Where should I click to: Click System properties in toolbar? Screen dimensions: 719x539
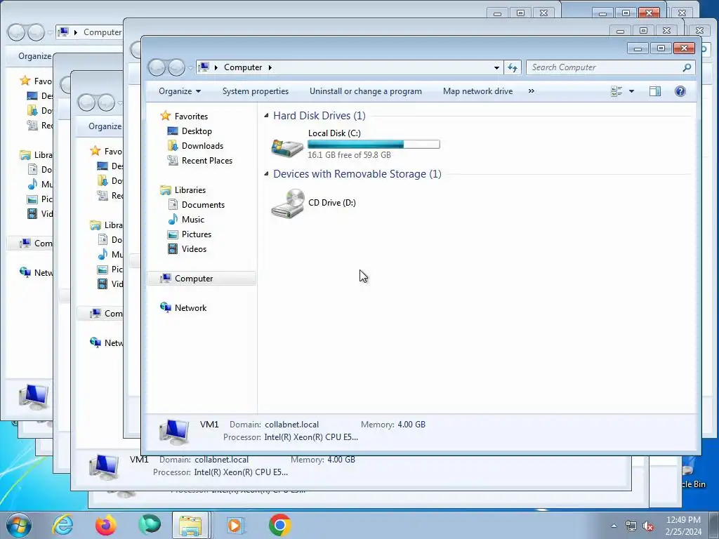tap(256, 91)
